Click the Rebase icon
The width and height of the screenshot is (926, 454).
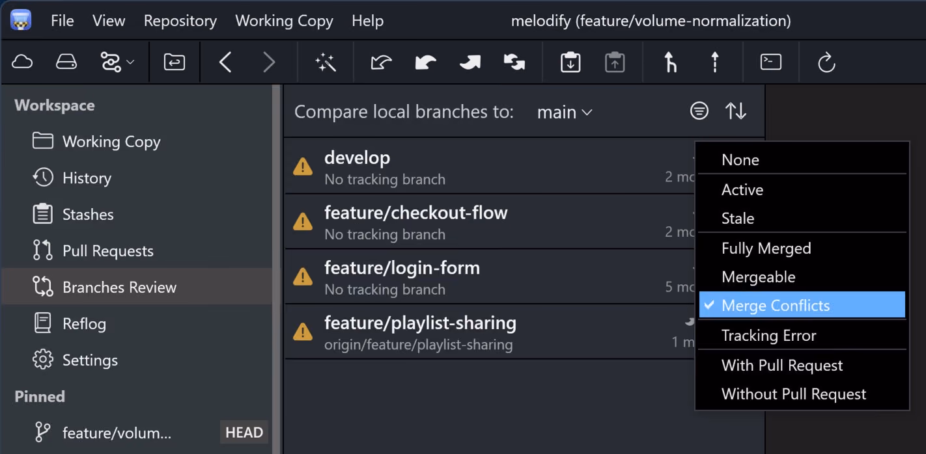click(x=715, y=62)
